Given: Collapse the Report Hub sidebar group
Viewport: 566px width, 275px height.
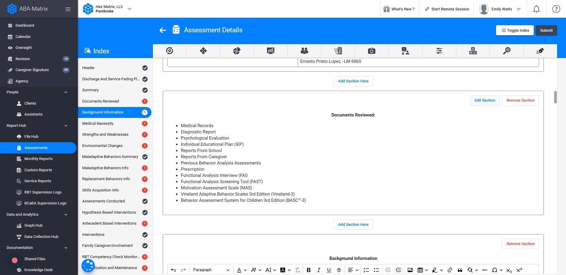Looking at the screenshot, I should pos(65,126).
